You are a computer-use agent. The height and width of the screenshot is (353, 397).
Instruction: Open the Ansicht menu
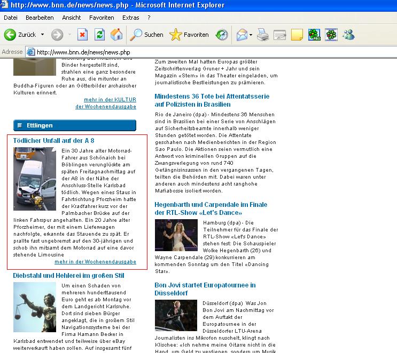pyautogui.click(x=72, y=18)
